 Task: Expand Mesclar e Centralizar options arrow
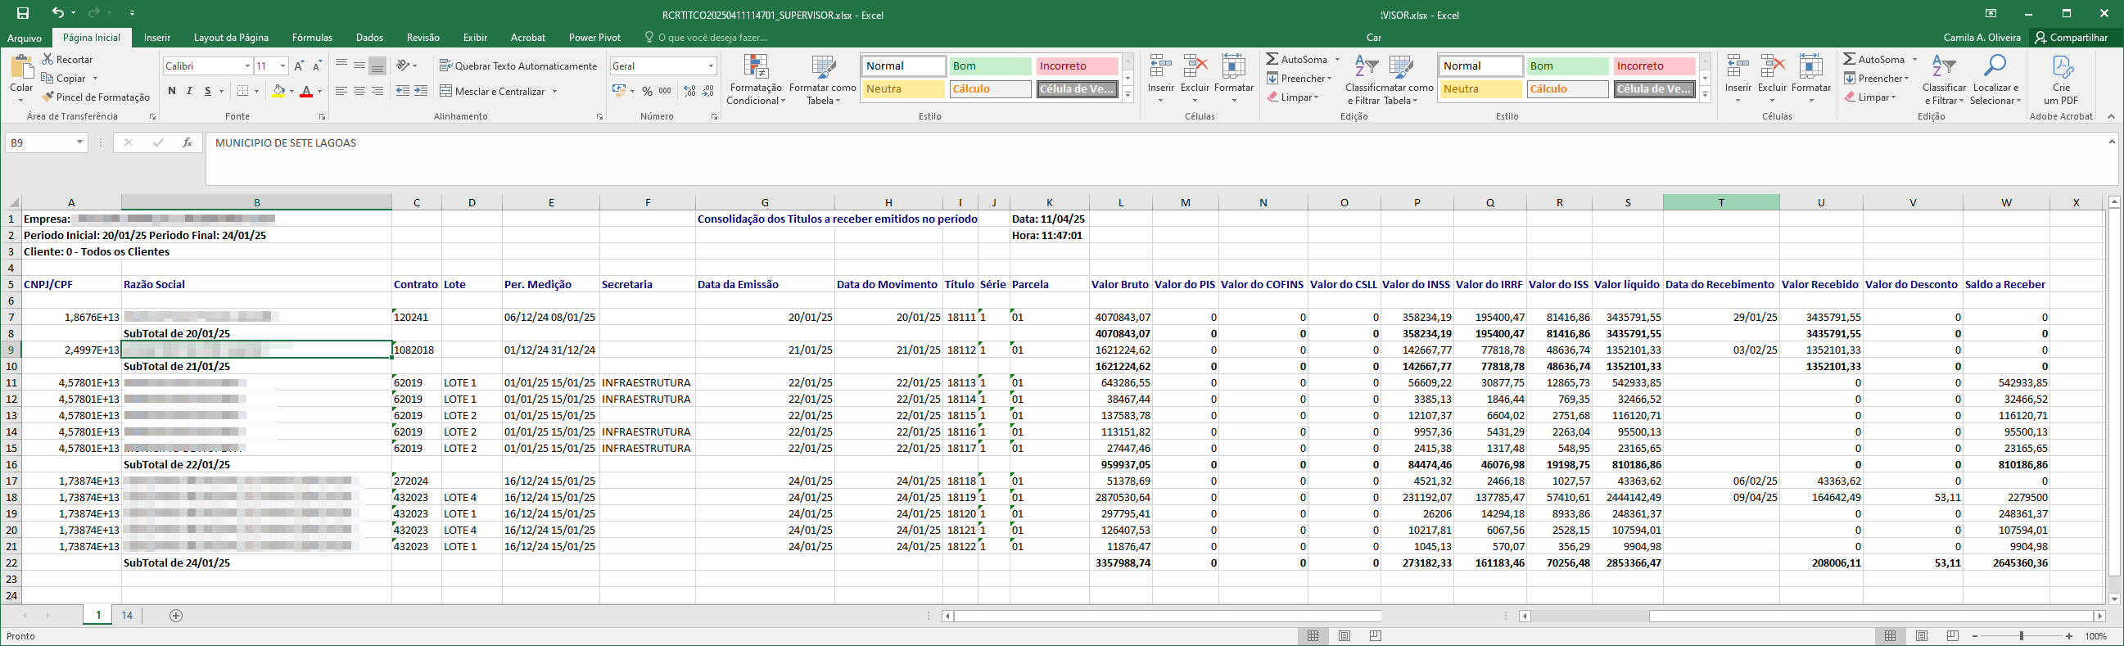[x=555, y=92]
